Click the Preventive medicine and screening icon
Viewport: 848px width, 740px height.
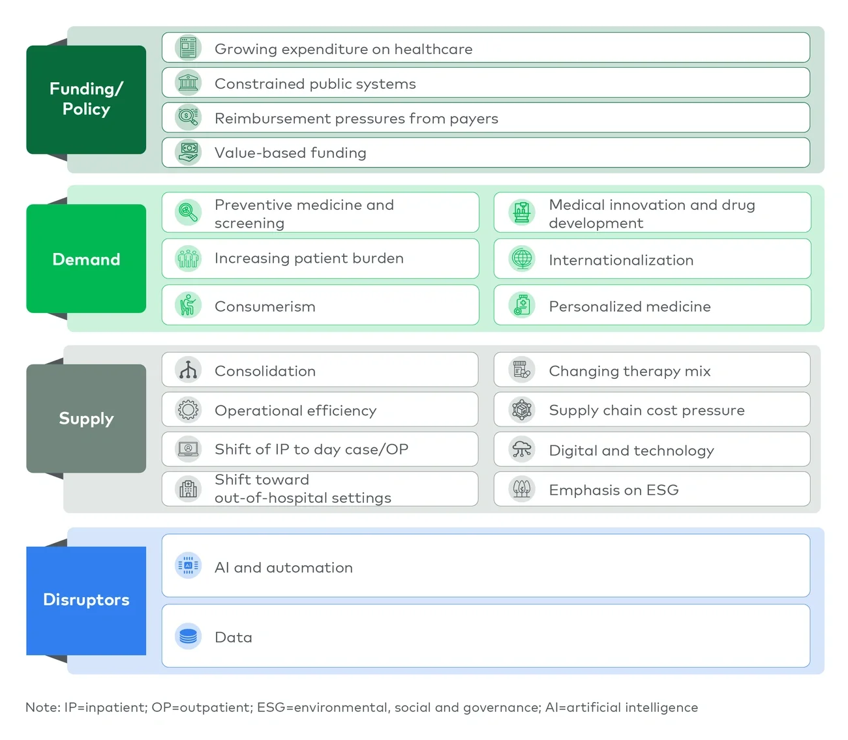click(x=188, y=213)
